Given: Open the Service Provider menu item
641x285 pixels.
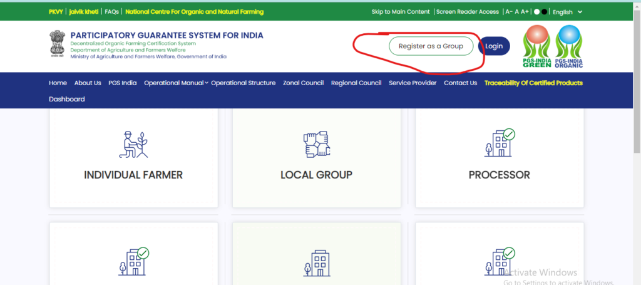Looking at the screenshot, I should 413,83.
